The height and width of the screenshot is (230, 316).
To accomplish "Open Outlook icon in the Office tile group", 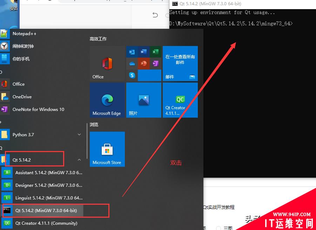I will pyautogui.click(x=132, y=52).
